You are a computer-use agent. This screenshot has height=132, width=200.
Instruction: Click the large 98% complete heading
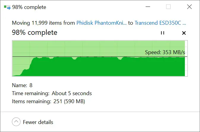point(34,32)
